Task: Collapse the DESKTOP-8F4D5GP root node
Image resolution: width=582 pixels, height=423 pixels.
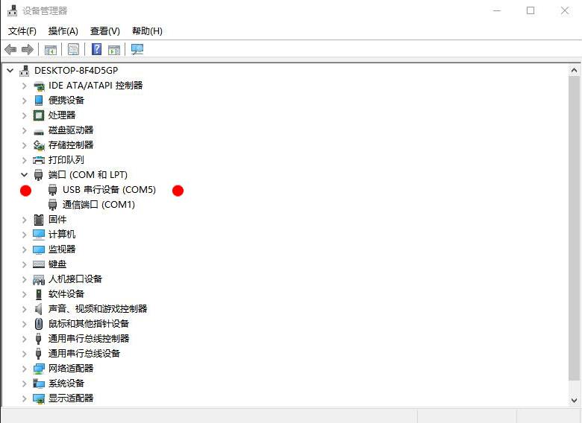Action: point(10,71)
